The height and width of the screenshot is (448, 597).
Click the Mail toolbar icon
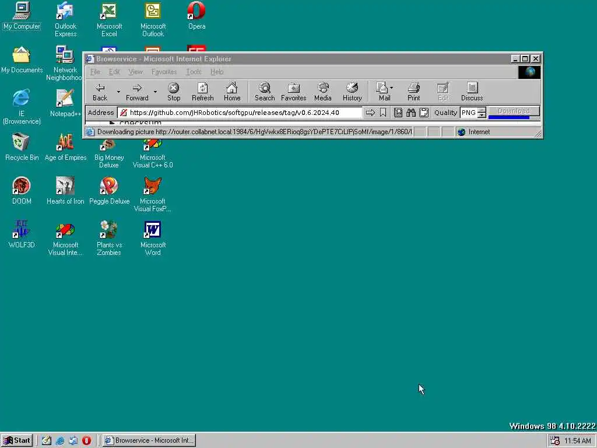pos(382,92)
